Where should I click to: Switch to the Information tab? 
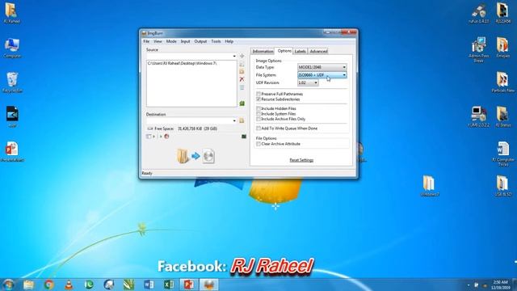pos(263,52)
